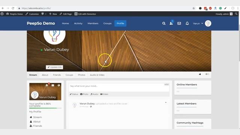Click the Varun Dubey cover name
This screenshot has width=240, height=135.
click(56, 49)
